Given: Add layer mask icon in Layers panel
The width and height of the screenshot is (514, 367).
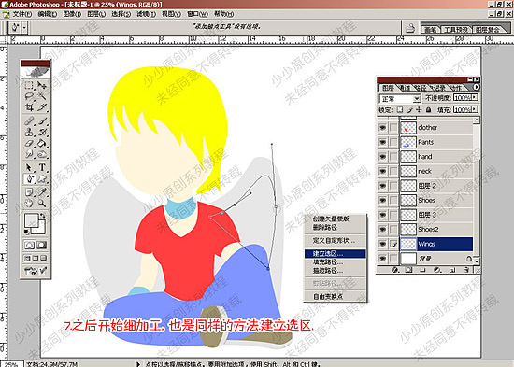Looking at the screenshot, I should [x=408, y=270].
